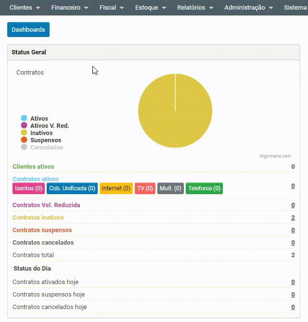The image size is (308, 322).
Task: Toggle Suspensos legend item in chart
Action: 45,140
